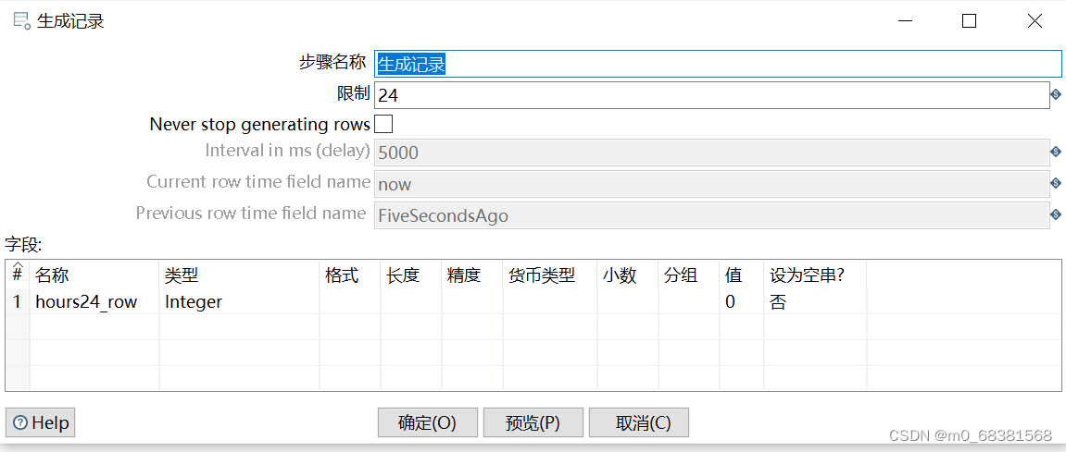Click the 格式 column header
Image resolution: width=1066 pixels, height=452 pixels.
click(x=350, y=275)
